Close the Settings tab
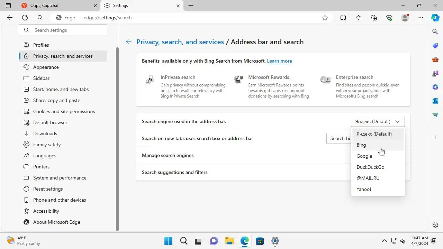The height and width of the screenshot is (249, 443). [178, 6]
